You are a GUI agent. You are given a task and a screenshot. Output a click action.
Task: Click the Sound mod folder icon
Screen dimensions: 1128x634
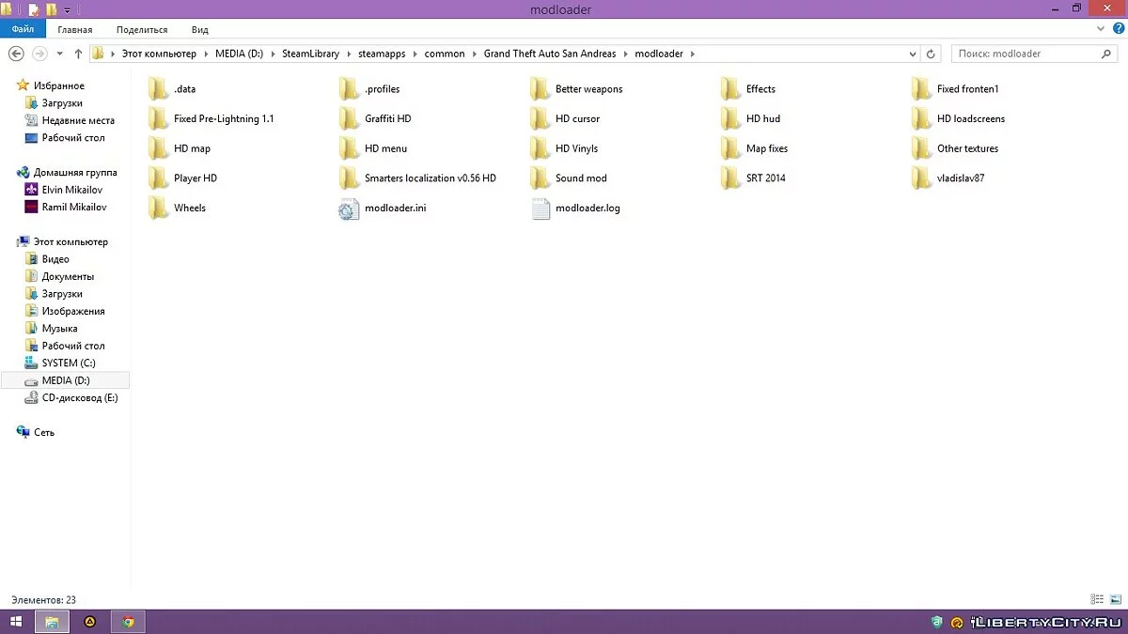coord(540,178)
